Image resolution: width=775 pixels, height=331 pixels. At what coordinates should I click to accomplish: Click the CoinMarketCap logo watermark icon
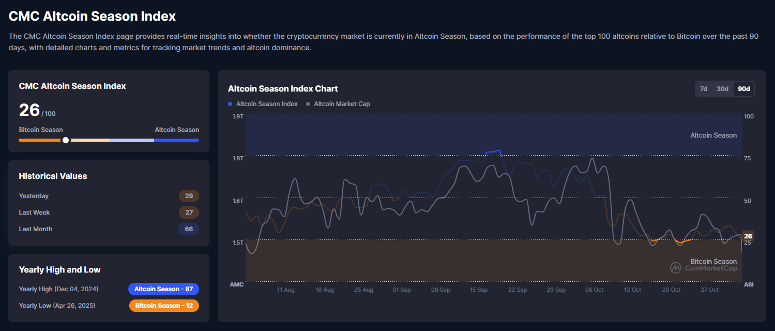coord(676,268)
